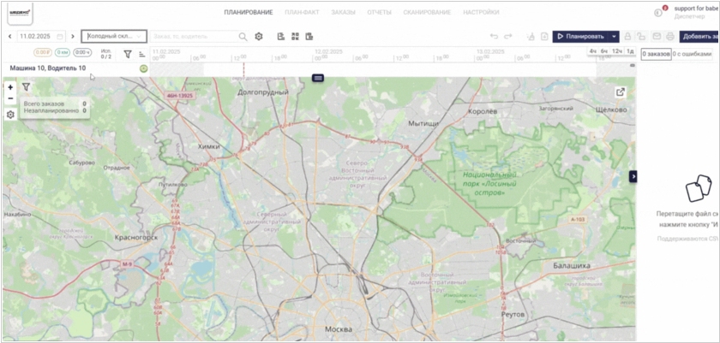Click the 0:00 ч duration badge
The height and width of the screenshot is (343, 720).
tap(82, 53)
